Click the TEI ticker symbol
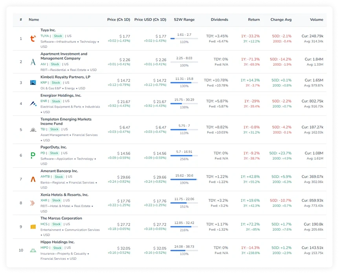The image size is (339, 274). click(43, 129)
